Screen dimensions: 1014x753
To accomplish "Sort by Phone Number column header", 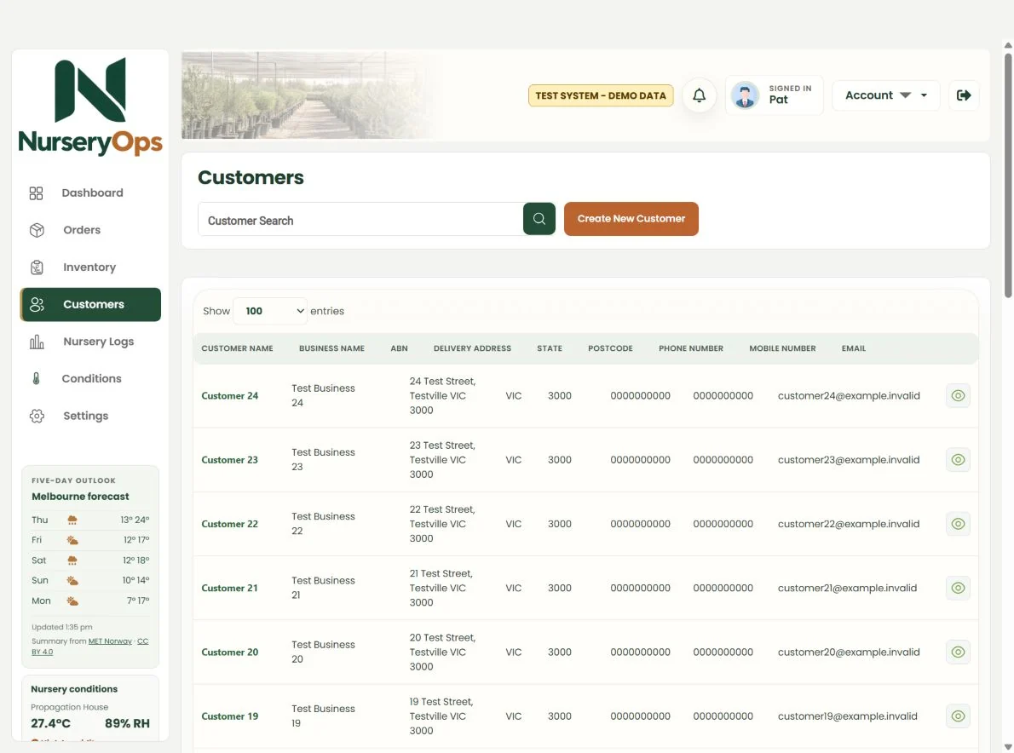I will [x=691, y=348].
